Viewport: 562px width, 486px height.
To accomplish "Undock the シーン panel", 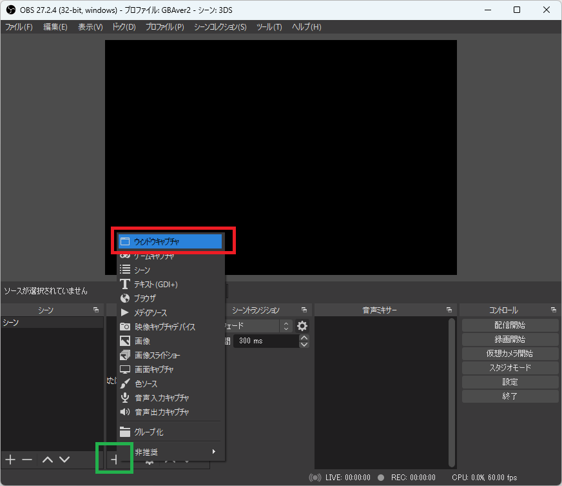I will click(x=95, y=310).
